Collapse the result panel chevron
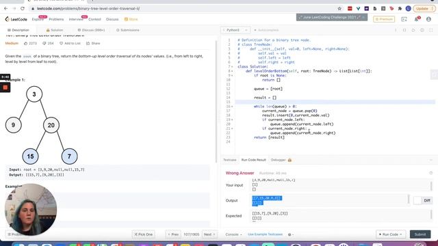Screen dimensions: 438x246 click(x=430, y=160)
